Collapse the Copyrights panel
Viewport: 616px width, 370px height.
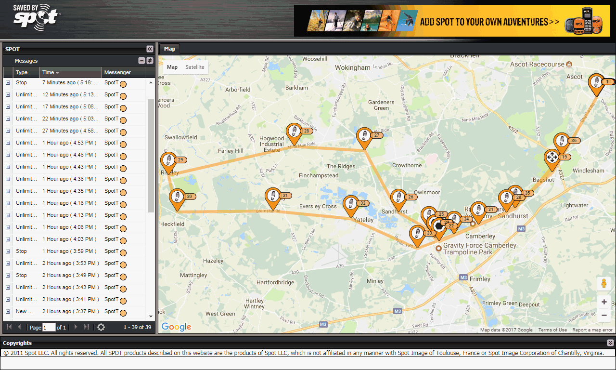pyautogui.click(x=610, y=343)
